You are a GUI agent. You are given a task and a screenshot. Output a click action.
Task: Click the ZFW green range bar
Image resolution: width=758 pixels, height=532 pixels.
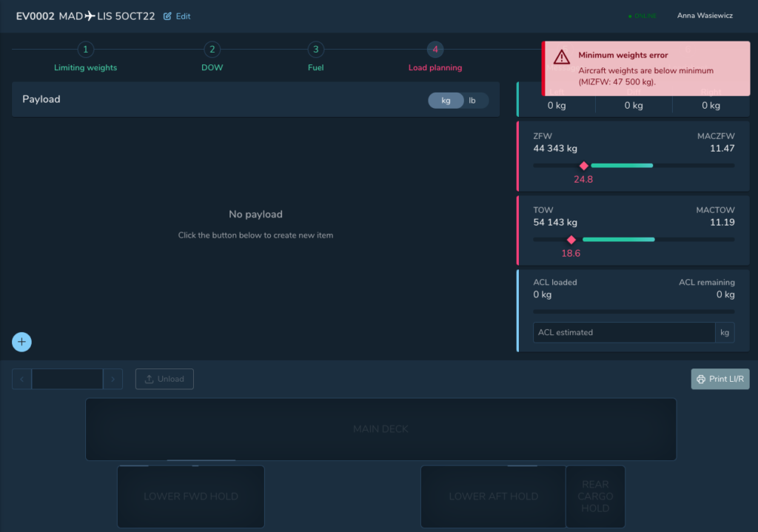point(622,166)
